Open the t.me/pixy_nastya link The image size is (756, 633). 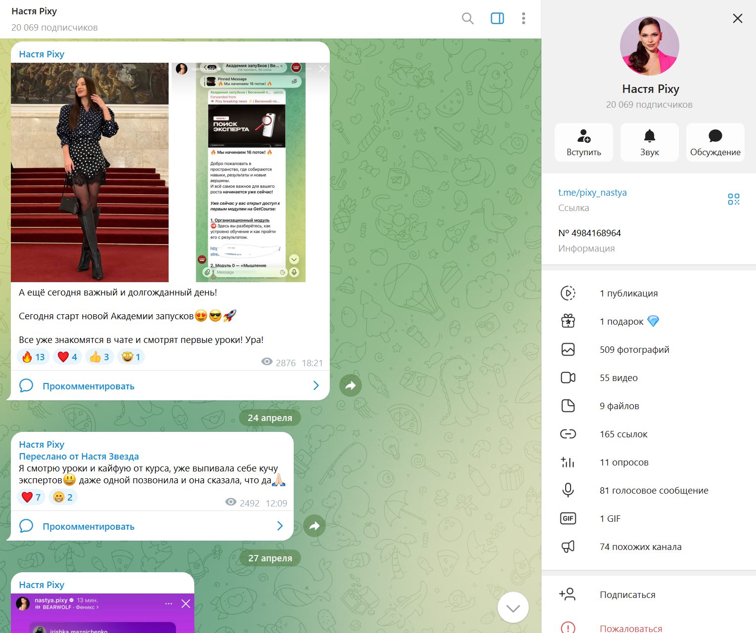pos(592,193)
